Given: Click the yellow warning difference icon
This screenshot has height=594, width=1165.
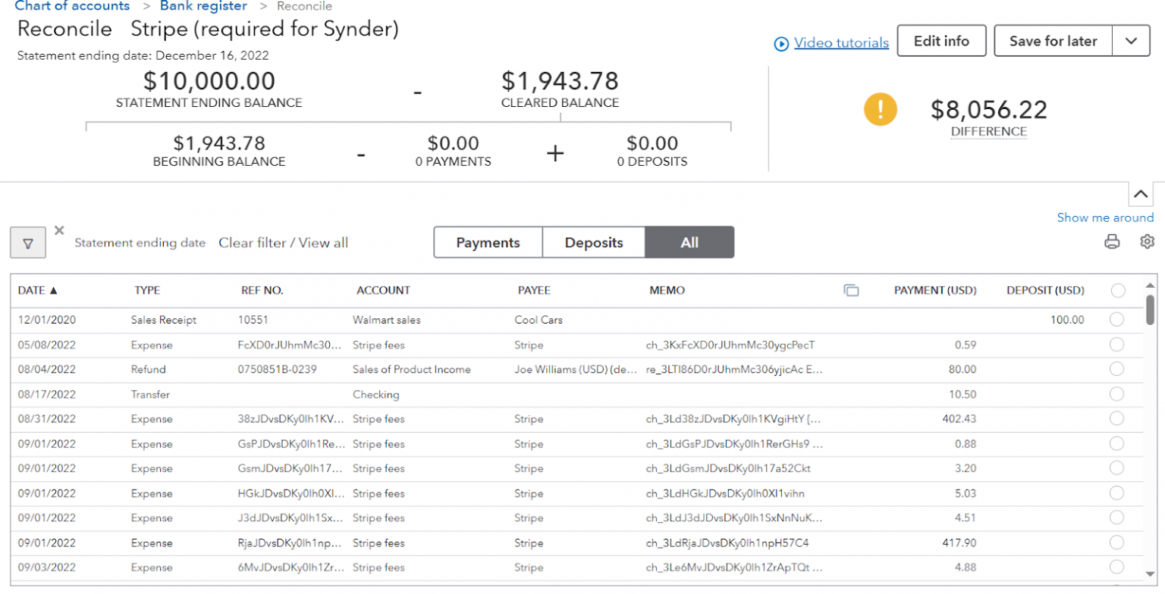Looking at the screenshot, I should coord(880,110).
